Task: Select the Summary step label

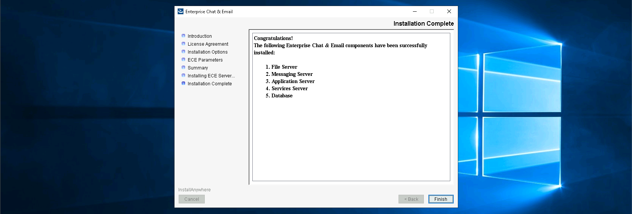Action: 198,68
